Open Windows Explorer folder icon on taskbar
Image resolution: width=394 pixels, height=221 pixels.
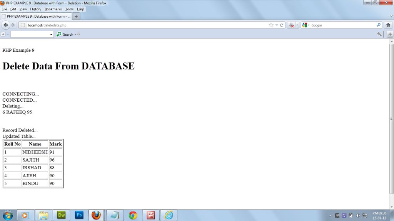(43, 215)
